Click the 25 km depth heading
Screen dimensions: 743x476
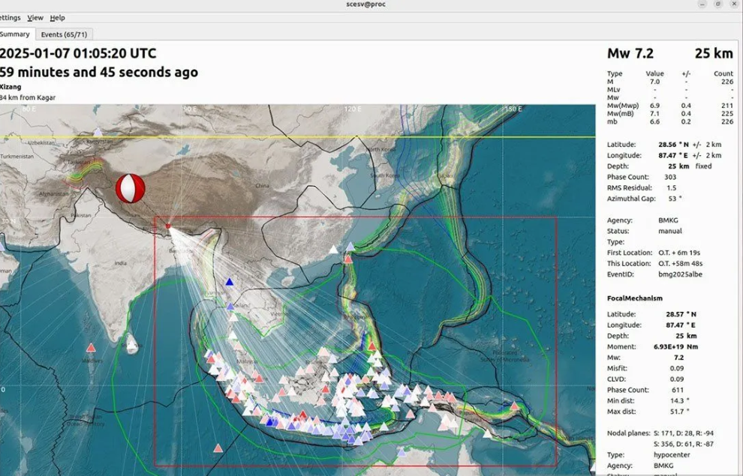coord(713,53)
